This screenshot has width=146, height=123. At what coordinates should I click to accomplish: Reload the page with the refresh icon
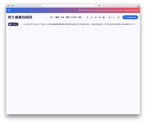pyautogui.click(x=95, y=6)
